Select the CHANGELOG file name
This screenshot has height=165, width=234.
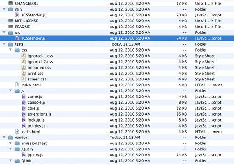tap(26, 3)
